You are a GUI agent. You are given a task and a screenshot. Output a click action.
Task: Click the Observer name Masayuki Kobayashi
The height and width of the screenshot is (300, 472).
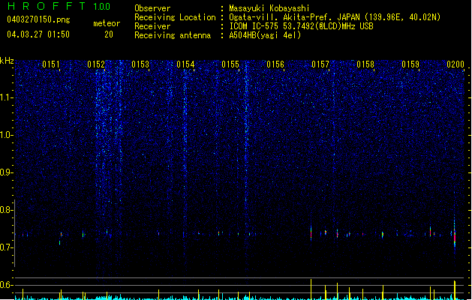[x=269, y=8]
